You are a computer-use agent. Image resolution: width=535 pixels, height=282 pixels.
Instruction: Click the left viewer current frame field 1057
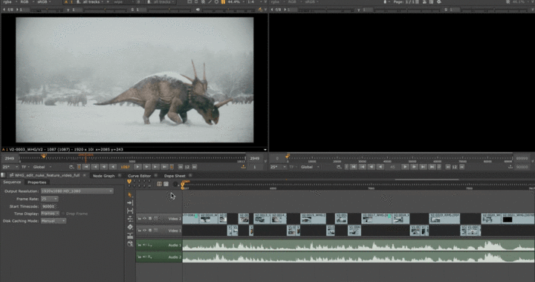pyautogui.click(x=126, y=167)
